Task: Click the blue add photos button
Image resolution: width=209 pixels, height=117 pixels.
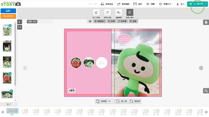Action: pos(8,11)
